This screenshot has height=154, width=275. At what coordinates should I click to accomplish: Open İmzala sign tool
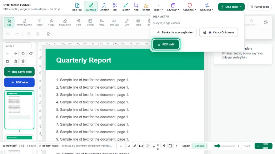(x=146, y=7)
